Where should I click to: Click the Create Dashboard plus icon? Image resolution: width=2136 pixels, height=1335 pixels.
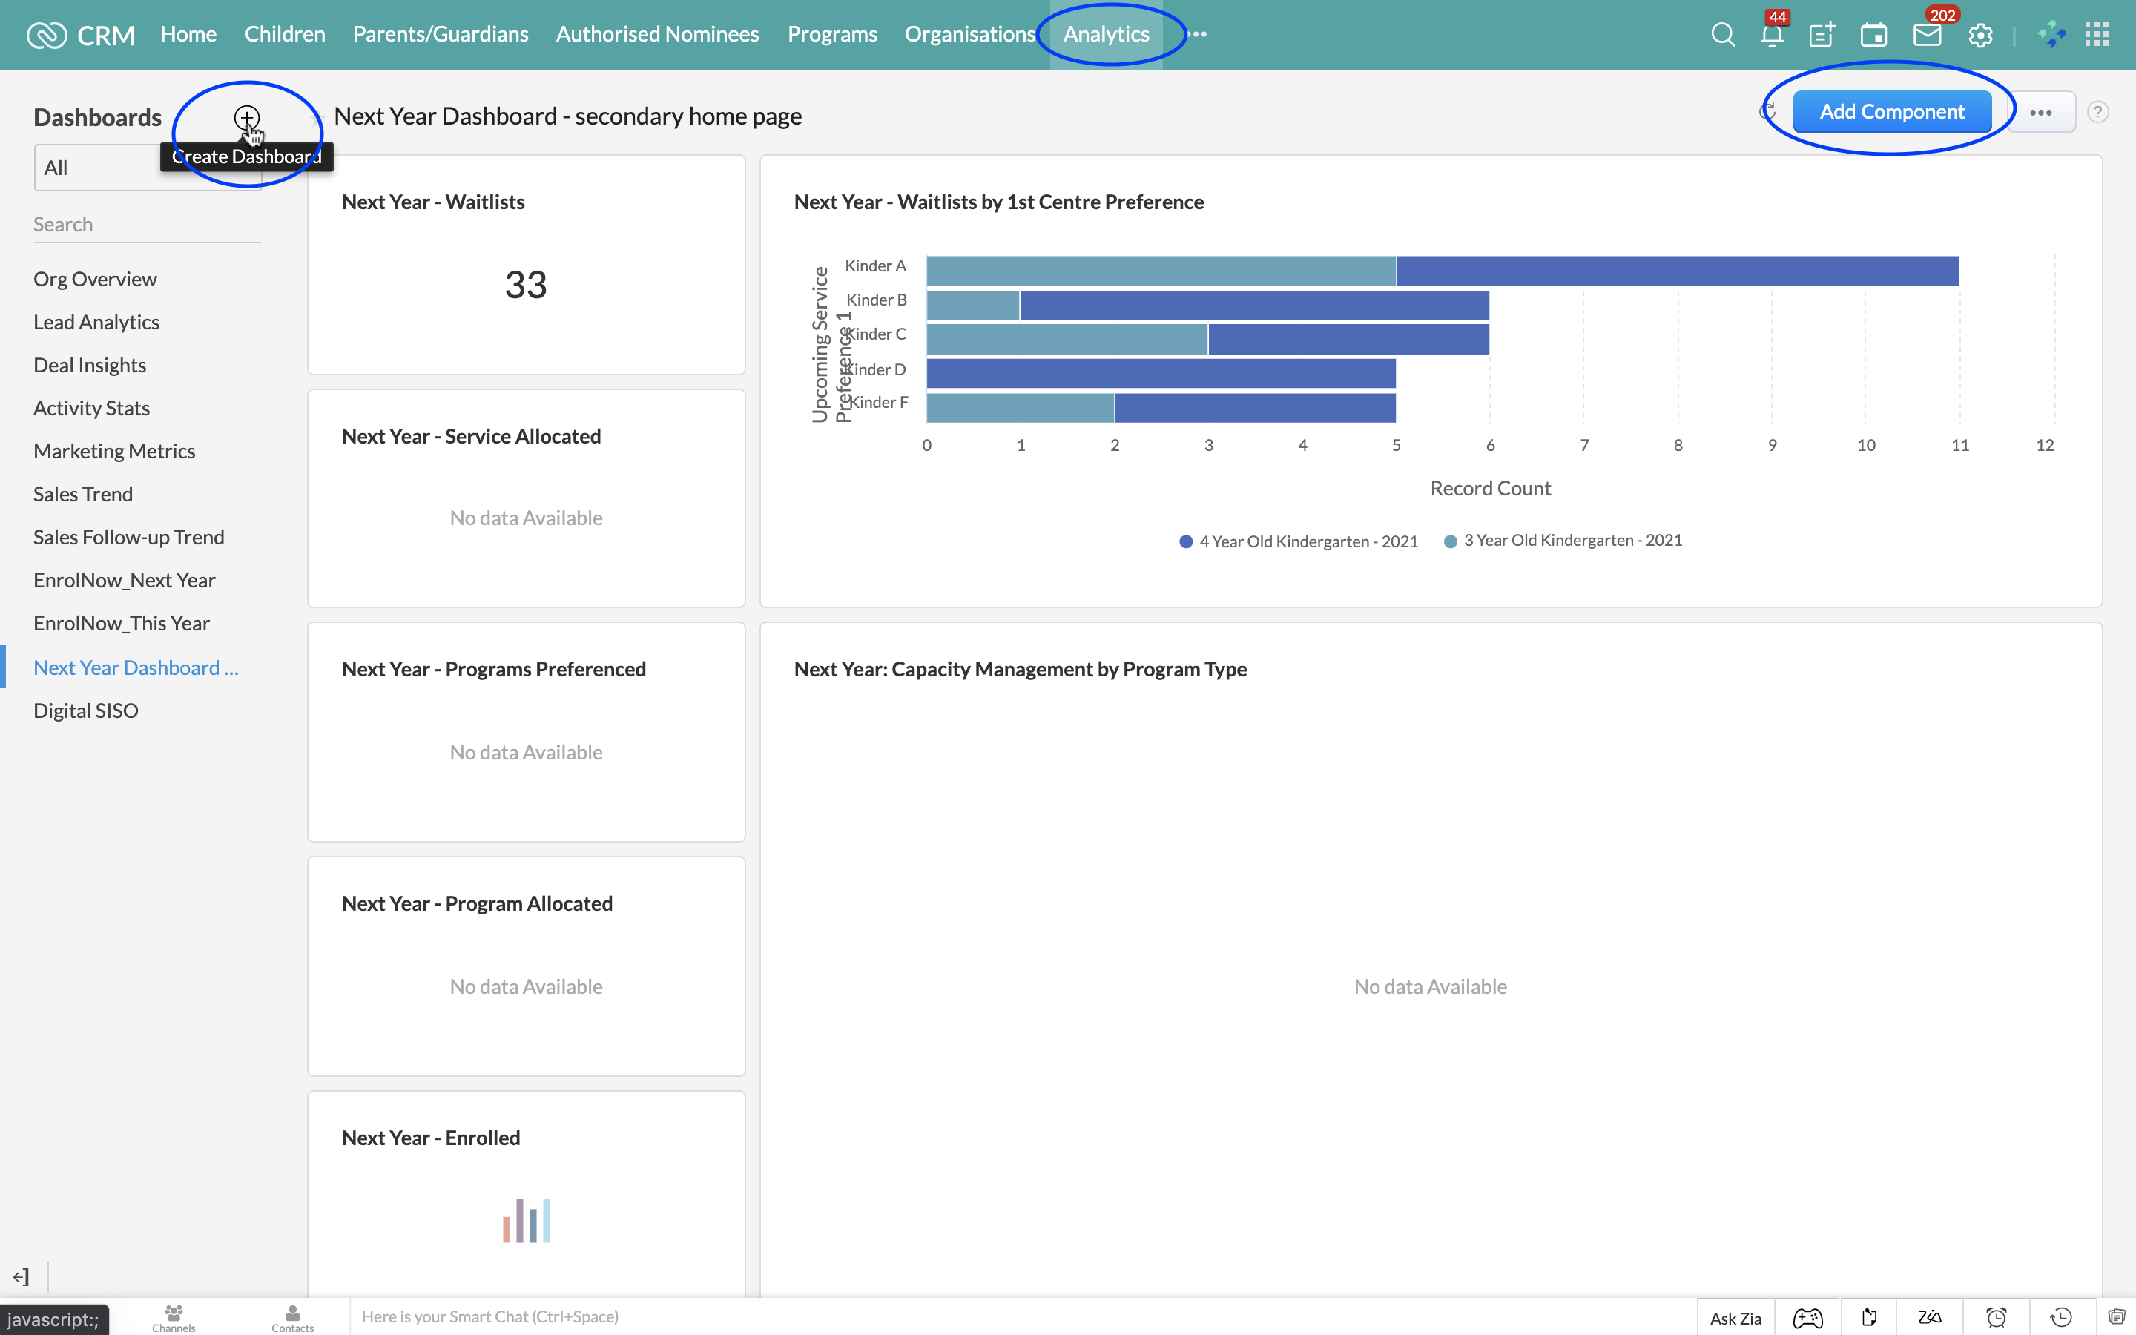pos(246,117)
